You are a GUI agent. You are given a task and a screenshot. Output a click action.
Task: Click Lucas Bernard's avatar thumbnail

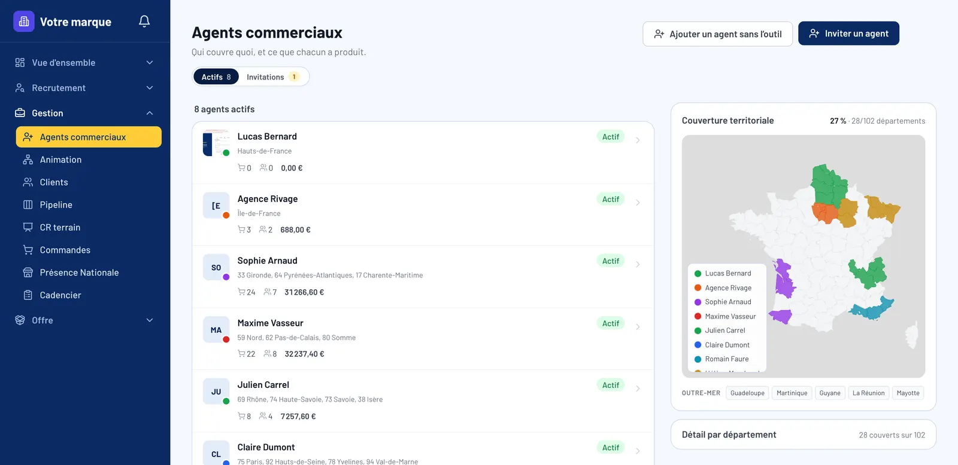(x=216, y=143)
